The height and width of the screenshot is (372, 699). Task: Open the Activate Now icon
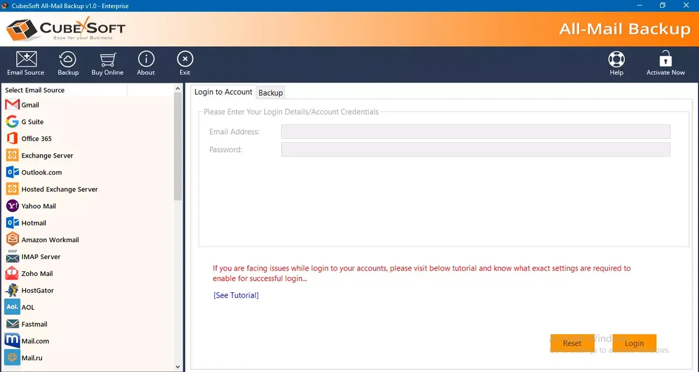click(665, 63)
